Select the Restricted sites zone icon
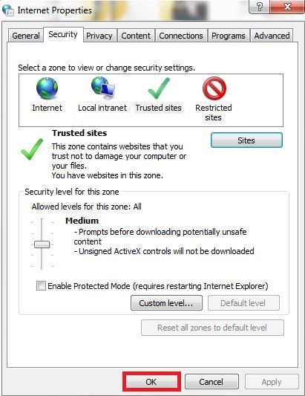Viewport: 305px width, 396px height. pyautogui.click(x=214, y=88)
